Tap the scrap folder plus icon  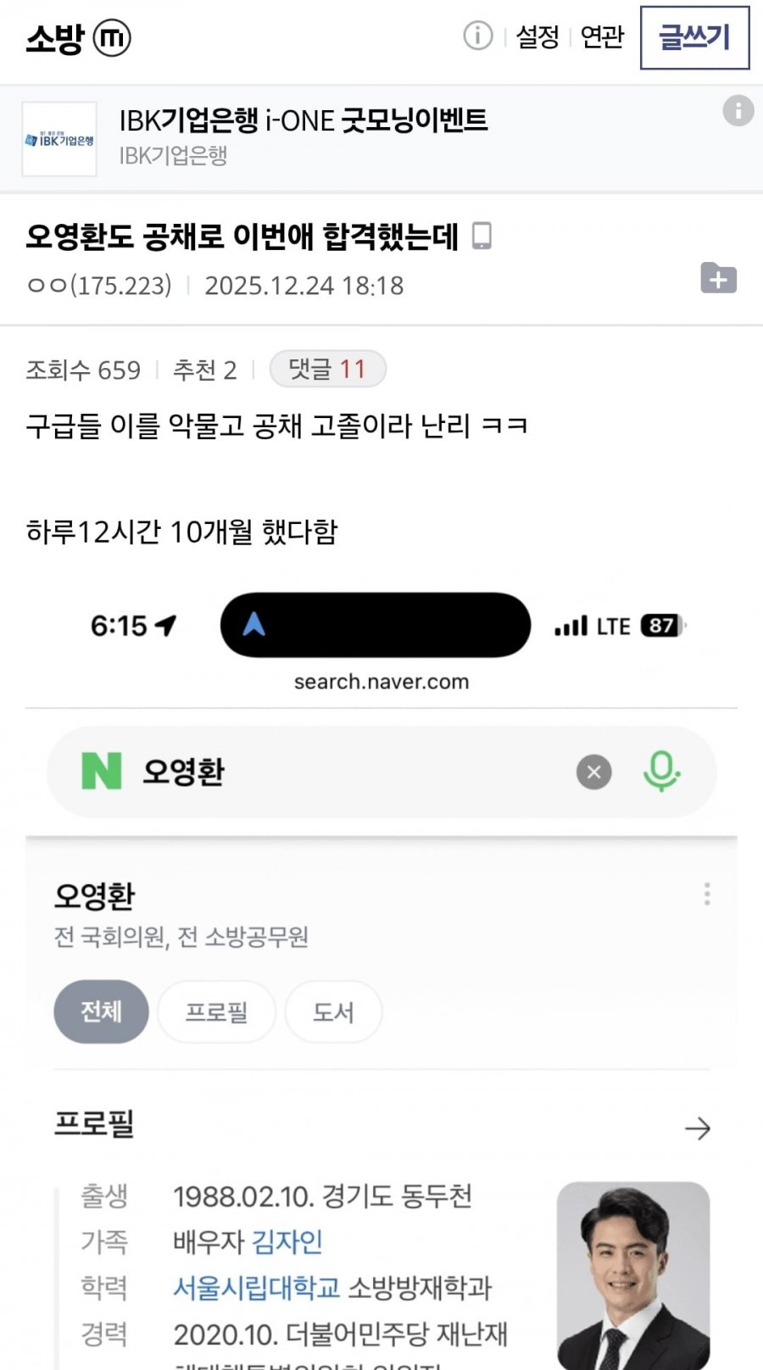[x=718, y=279]
